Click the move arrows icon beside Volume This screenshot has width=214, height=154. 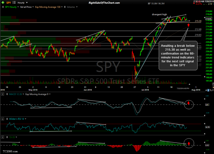click(x=65, y=7)
